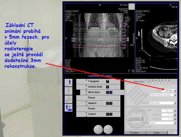The image size is (181, 137).
Task: Click the Topogram save disk icon
Action: pyautogui.click(x=108, y=82)
